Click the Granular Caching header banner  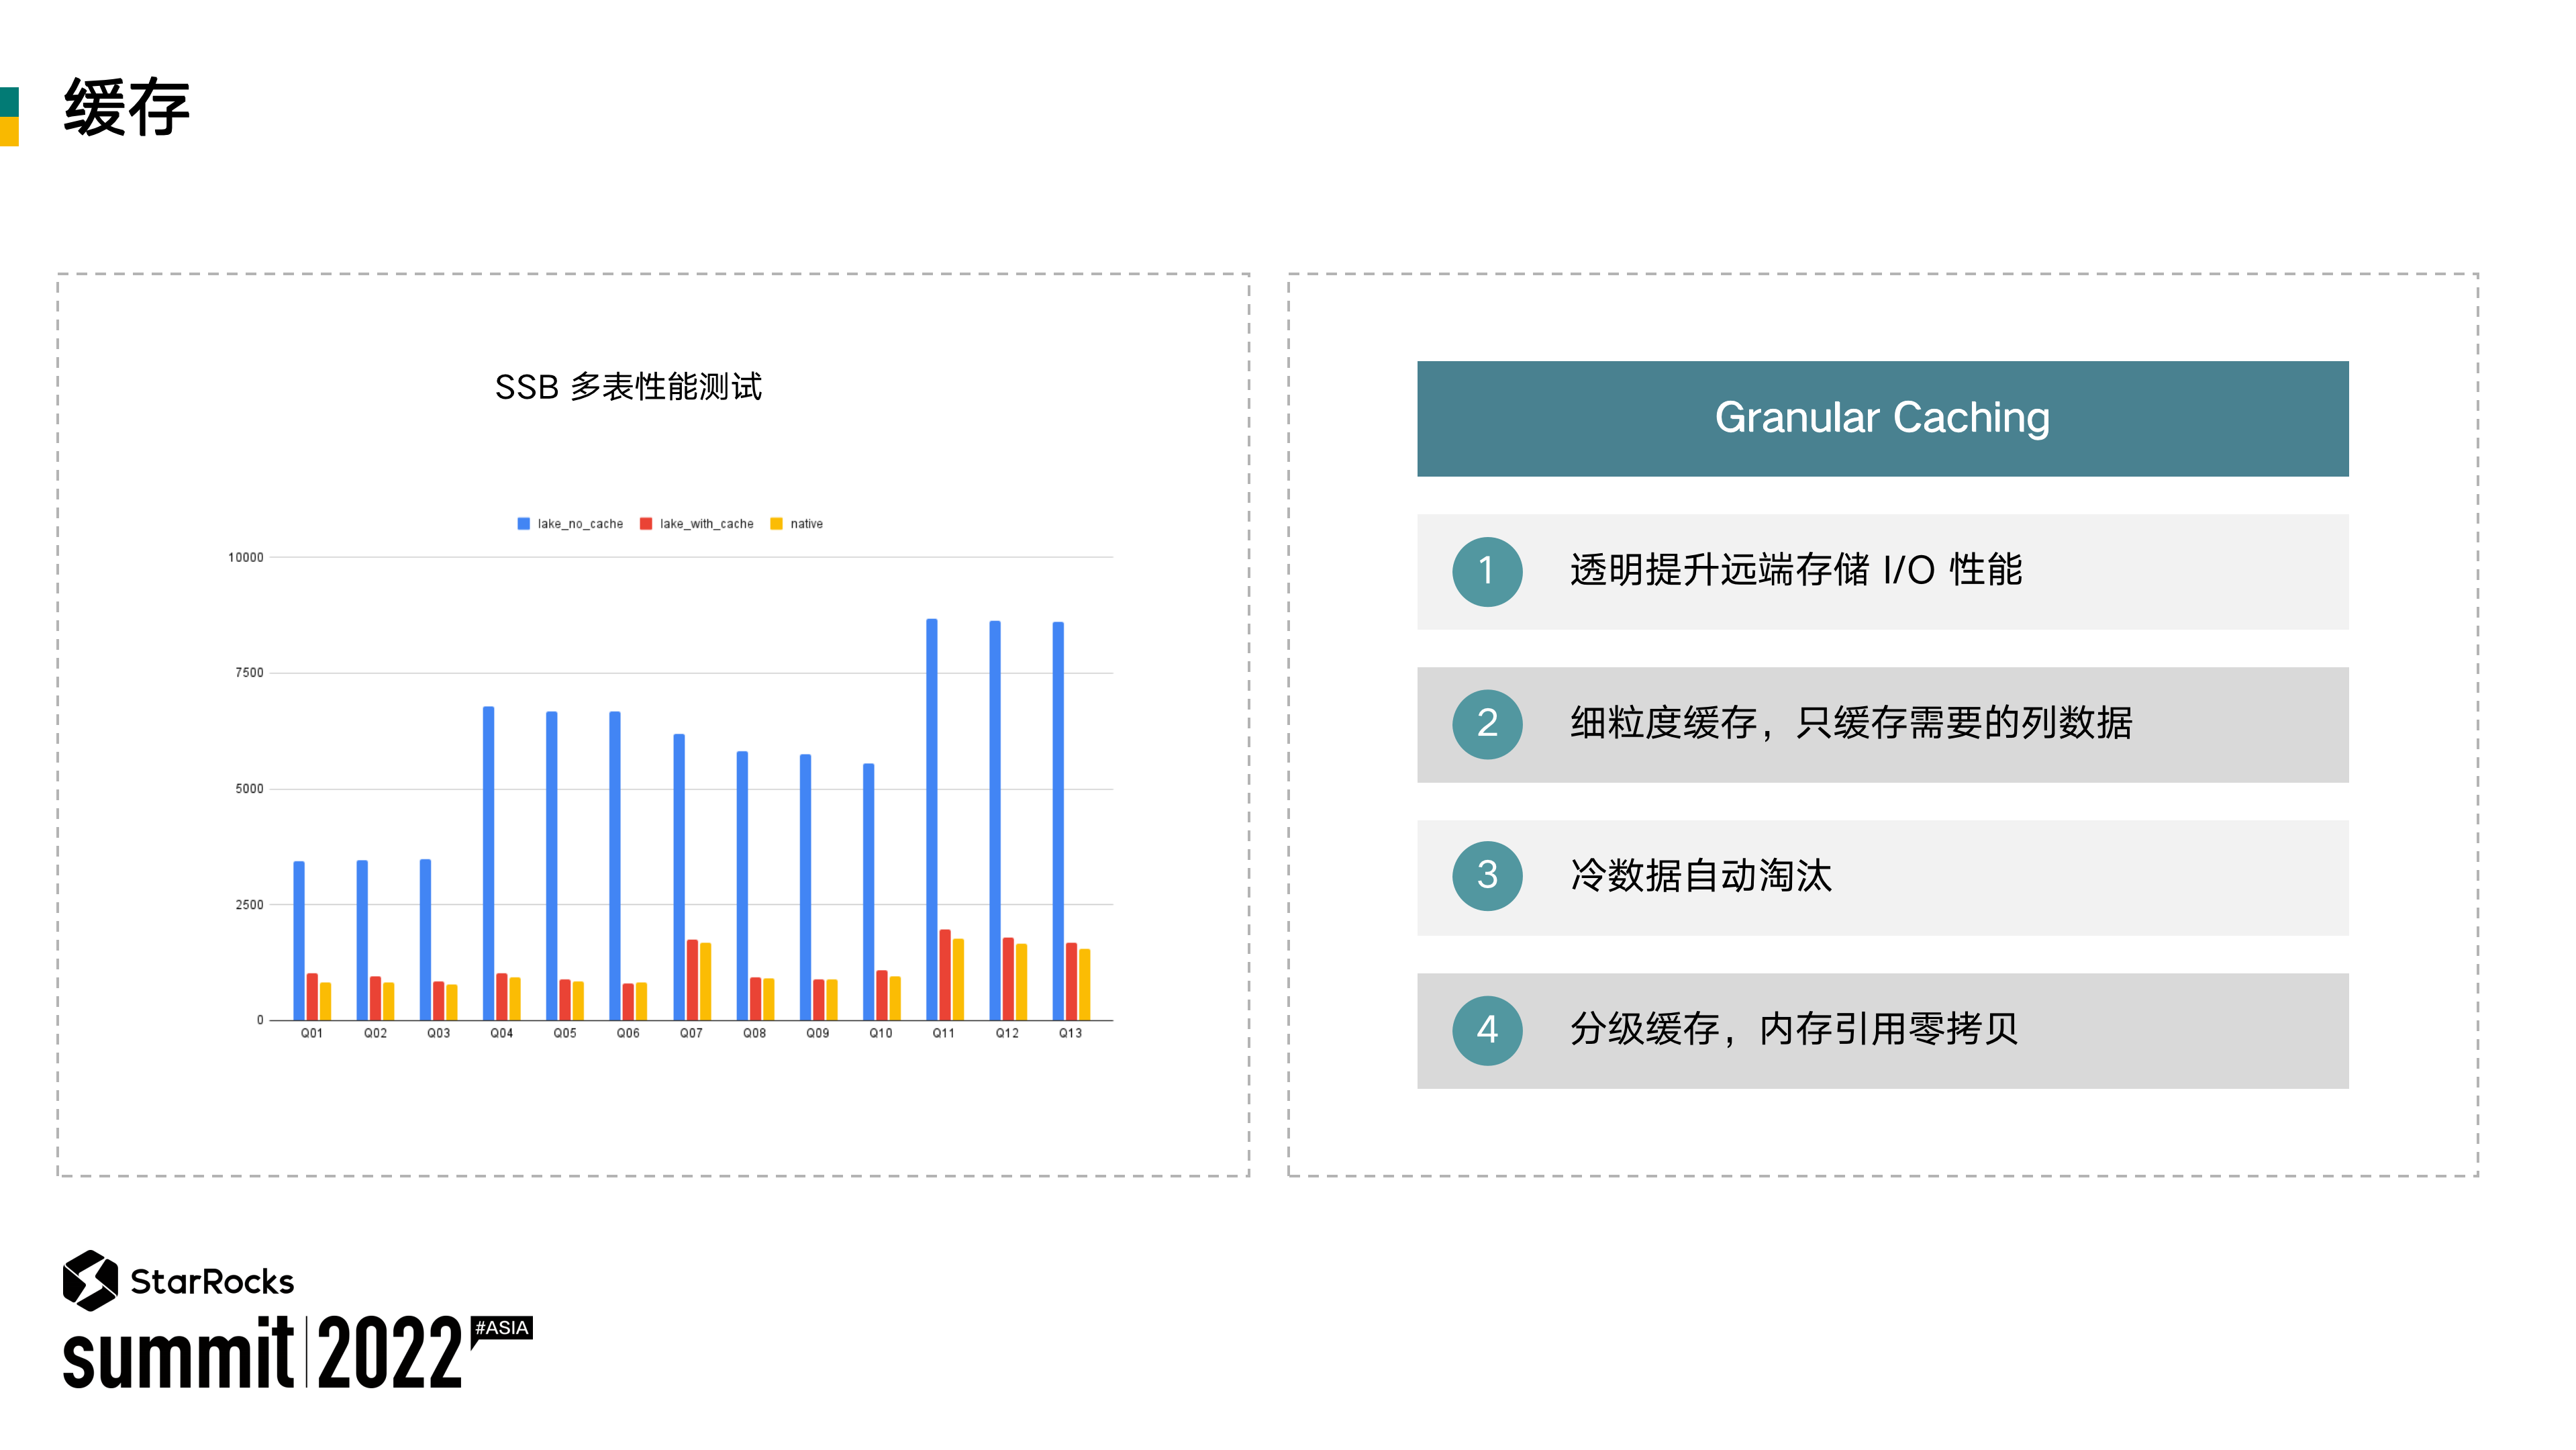click(1881, 418)
